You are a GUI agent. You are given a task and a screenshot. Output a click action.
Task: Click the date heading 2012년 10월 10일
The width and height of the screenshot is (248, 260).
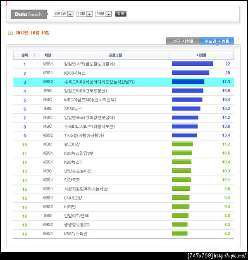click(x=32, y=33)
